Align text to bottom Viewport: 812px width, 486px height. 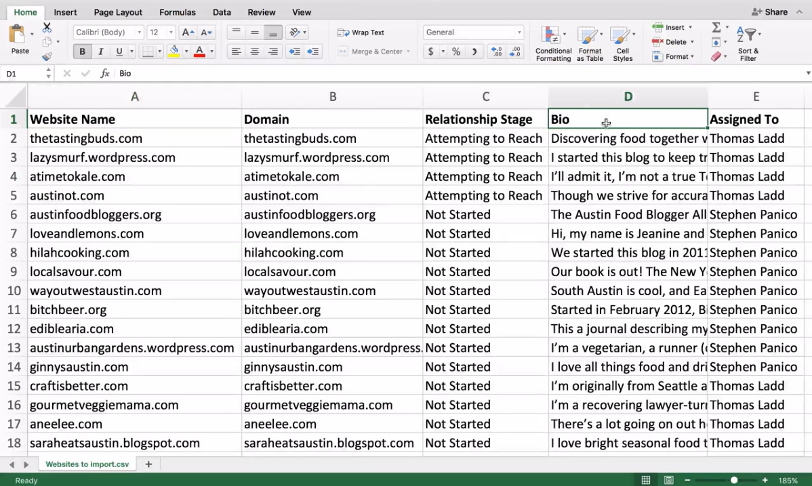(x=273, y=32)
